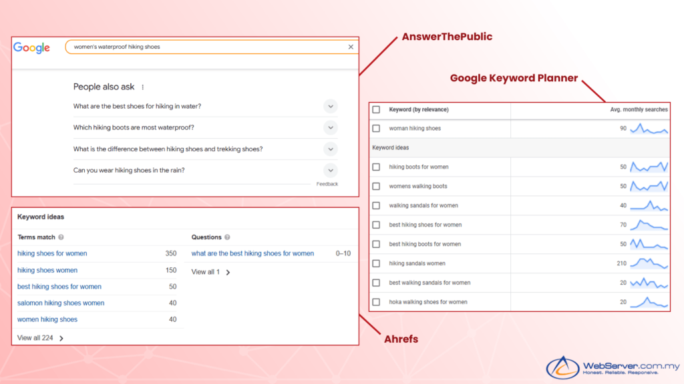The width and height of the screenshot is (684, 384).
Task: Click the 'Keyword ideas' heading in Ahrefs panel
Action: click(41, 217)
